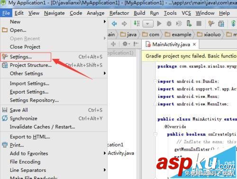This screenshot has width=237, height=179.
Task: Click the Stop square icon
Action: tap(199, 24)
